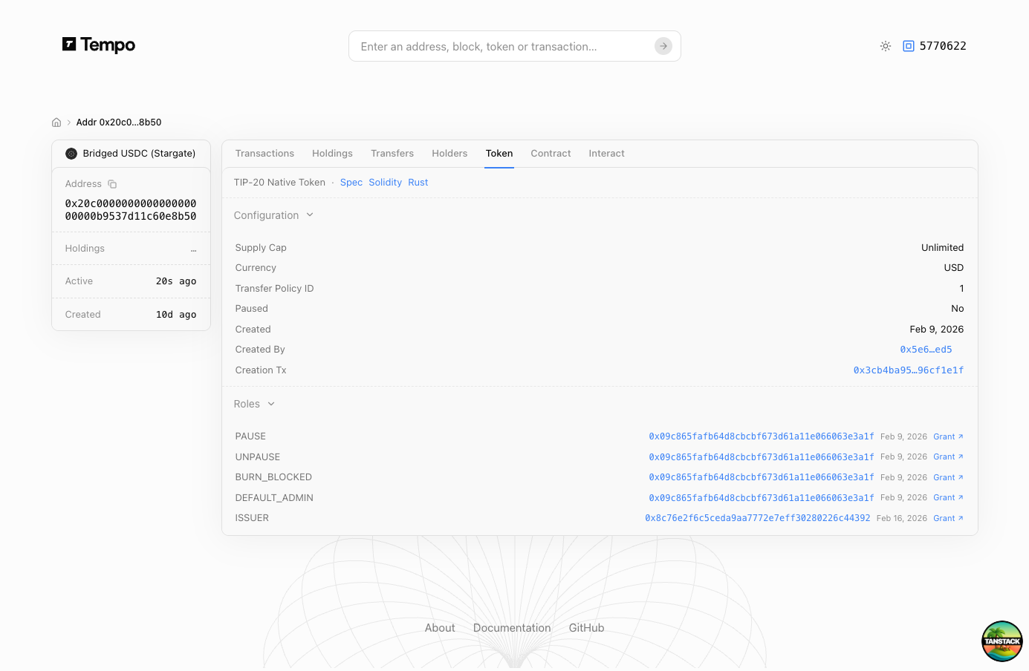Open the GitHub footer link
Viewport: 1029px width, 671px height.
[586, 628]
